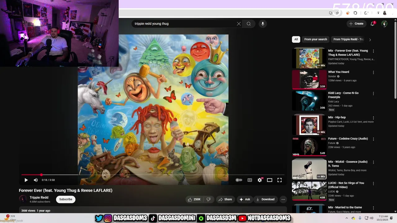
Task: Dislike the video
Action: (x=208, y=199)
